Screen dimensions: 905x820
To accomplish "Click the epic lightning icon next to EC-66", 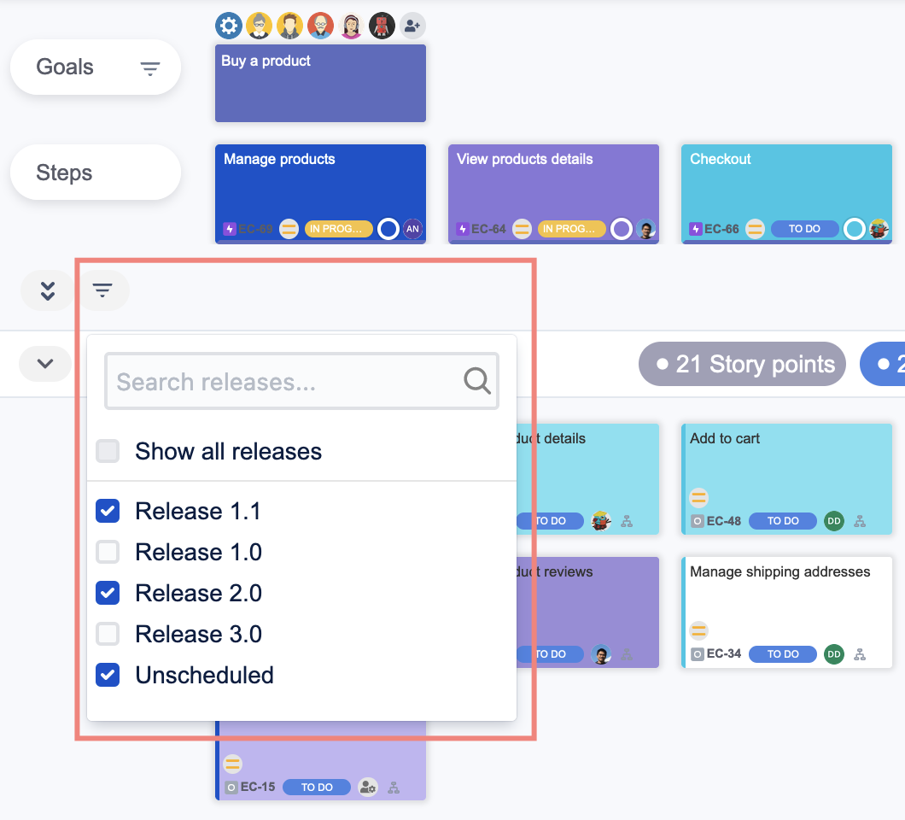I will (x=697, y=229).
